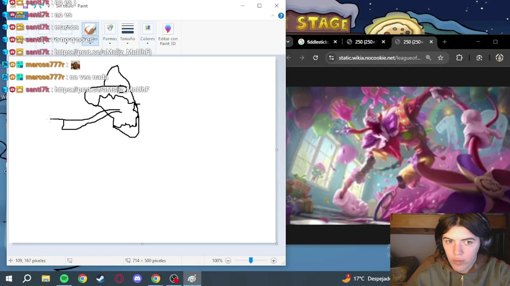Click the 'marcos' chat message from santi7k
510x286 pixels.
[x=67, y=27]
